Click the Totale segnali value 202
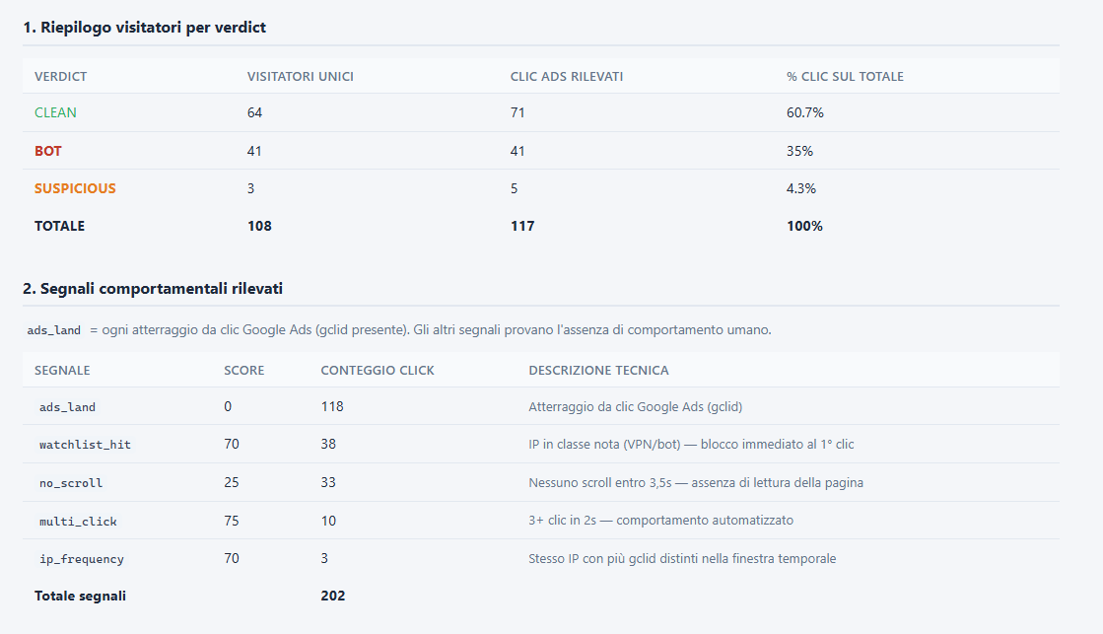1103x634 pixels. click(333, 596)
